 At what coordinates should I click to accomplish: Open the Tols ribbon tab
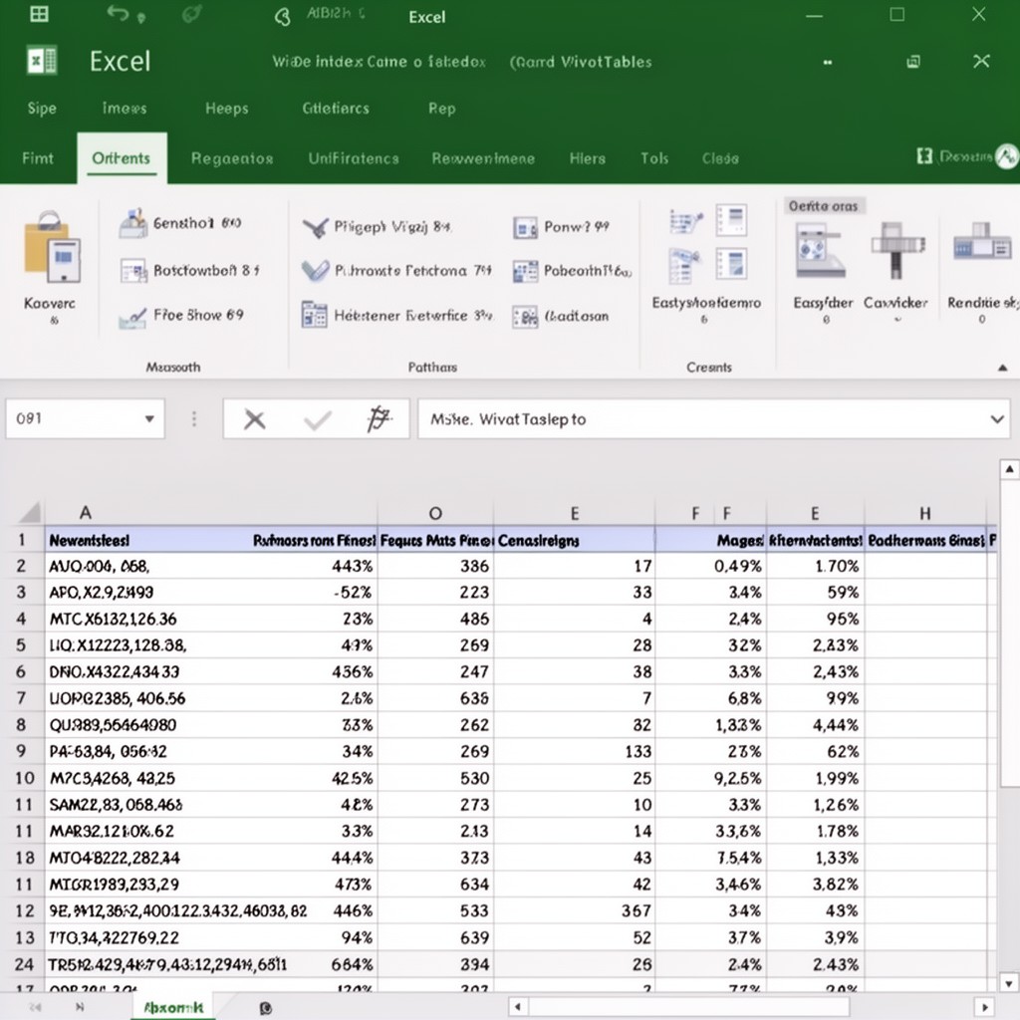(x=654, y=158)
